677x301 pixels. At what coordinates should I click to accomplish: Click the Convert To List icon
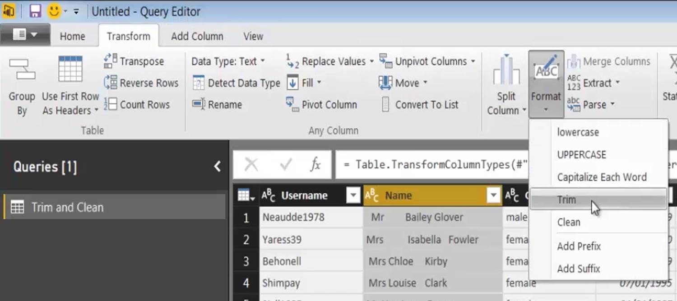pyautogui.click(x=385, y=105)
